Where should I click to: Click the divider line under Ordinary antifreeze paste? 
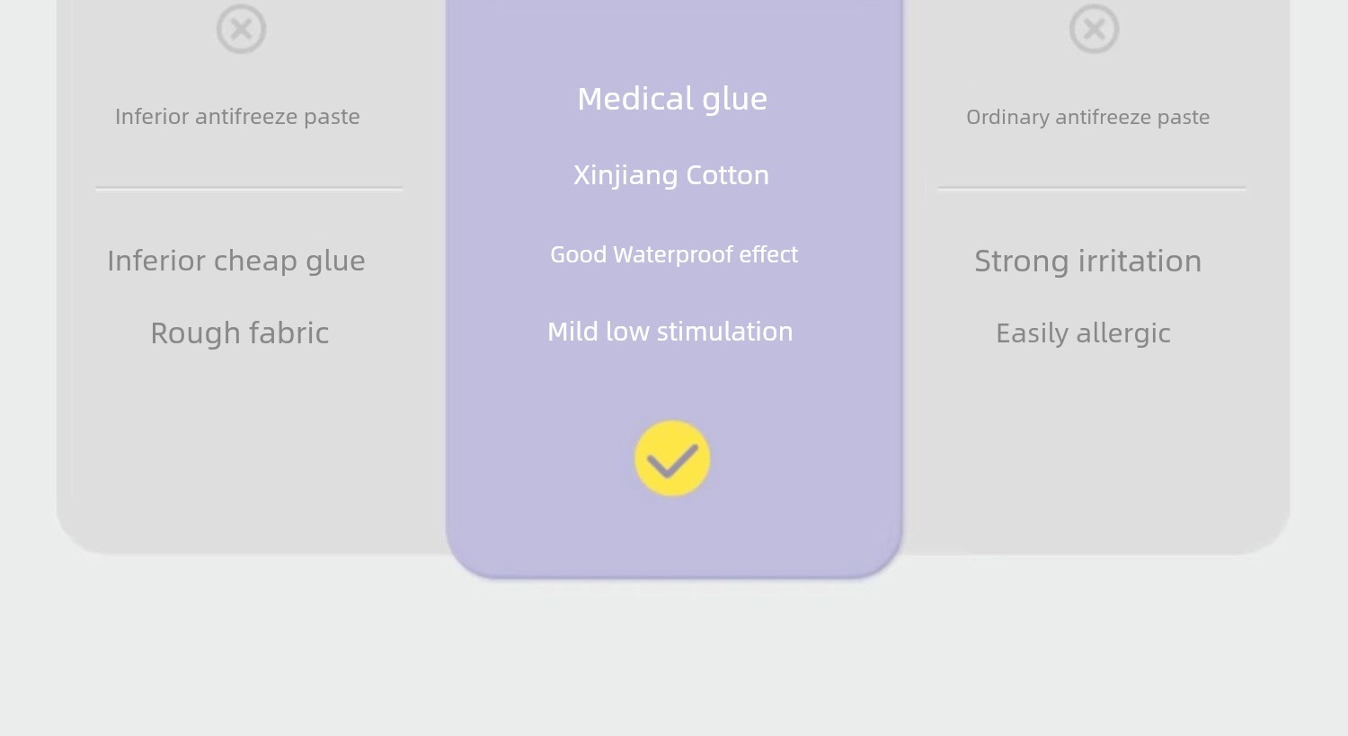pos(1092,189)
